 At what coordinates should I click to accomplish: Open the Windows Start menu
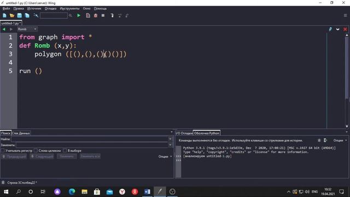click(x=6, y=192)
